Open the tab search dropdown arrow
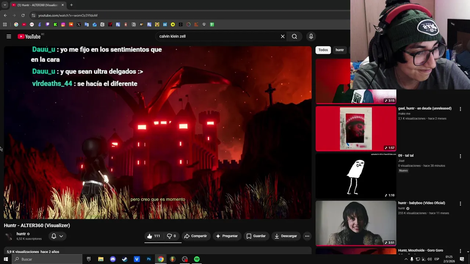470x264 pixels. (5, 5)
